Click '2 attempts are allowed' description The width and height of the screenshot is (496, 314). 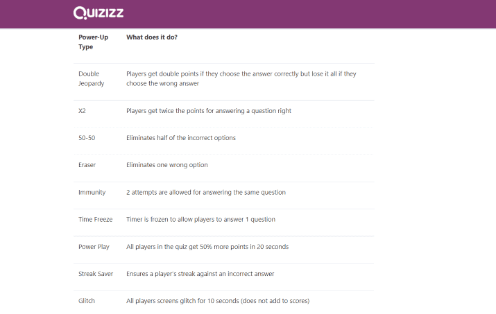click(206, 192)
